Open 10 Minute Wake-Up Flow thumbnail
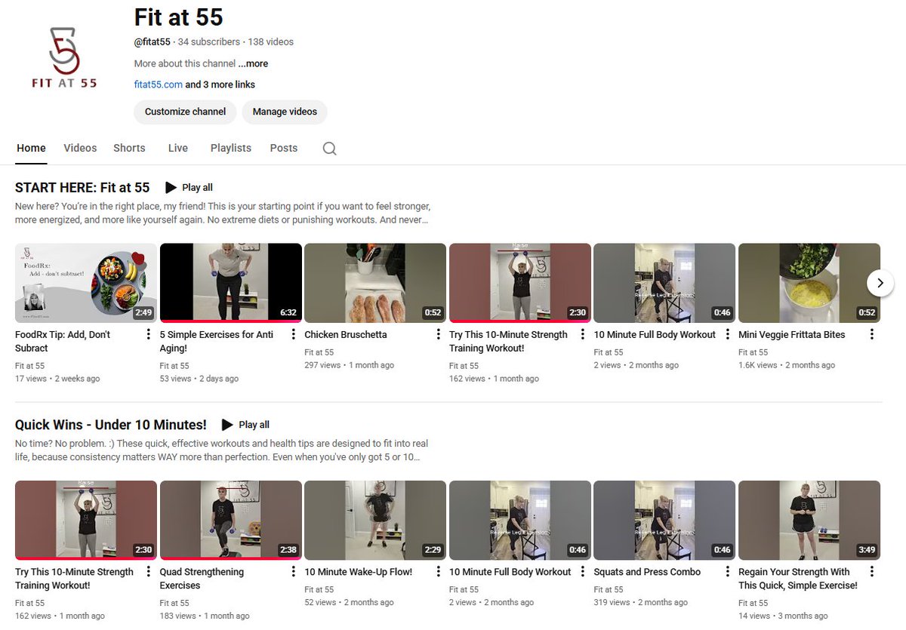The image size is (906, 630). [x=375, y=521]
